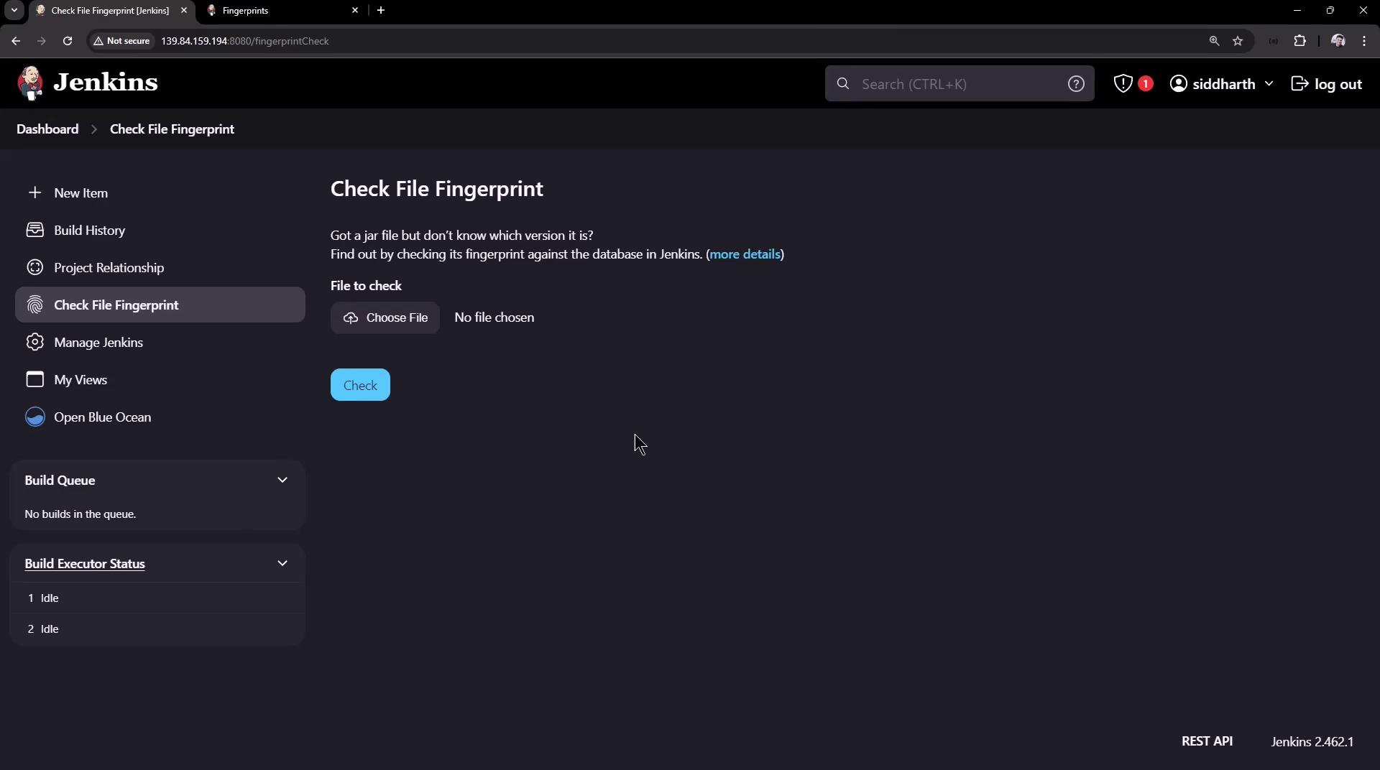Open Manage Jenkins from the sidebar
Viewport: 1380px width, 770px height.
(160, 342)
